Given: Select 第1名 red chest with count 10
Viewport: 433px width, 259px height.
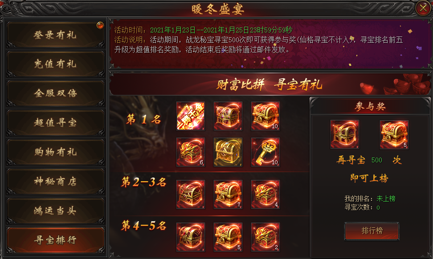Looking at the screenshot, I should tap(266, 116).
